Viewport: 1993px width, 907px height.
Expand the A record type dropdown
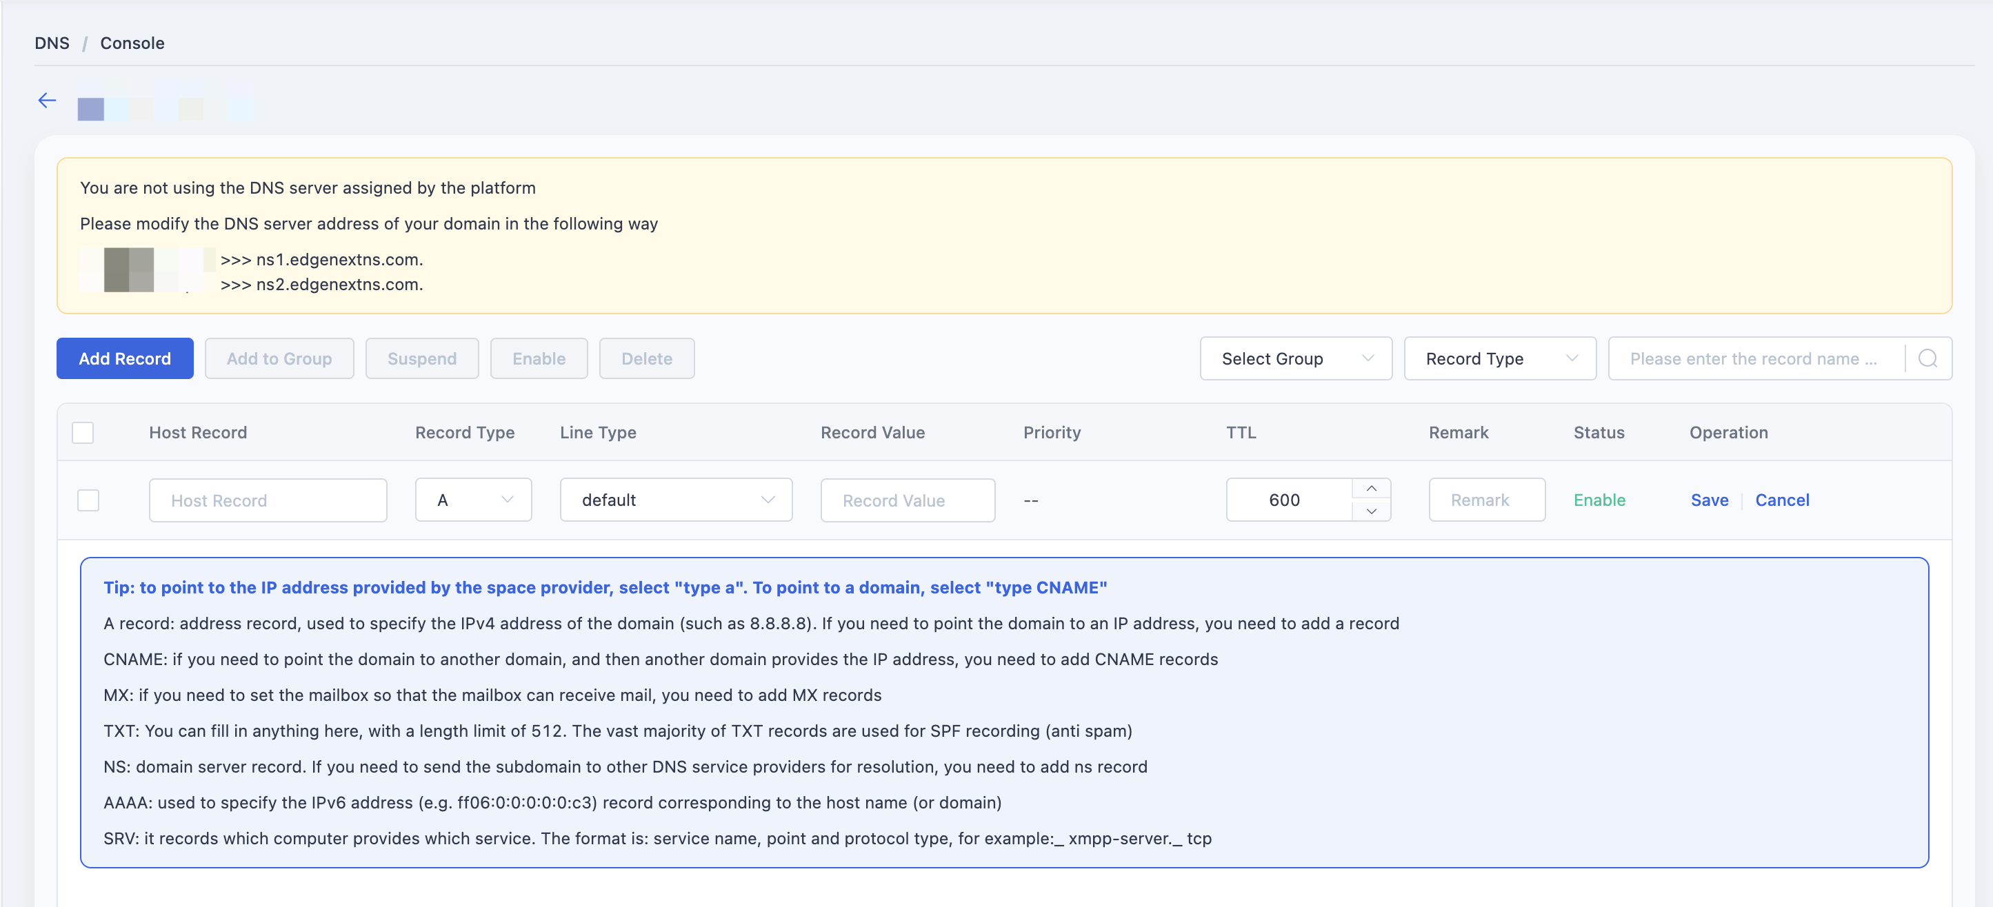[474, 500]
